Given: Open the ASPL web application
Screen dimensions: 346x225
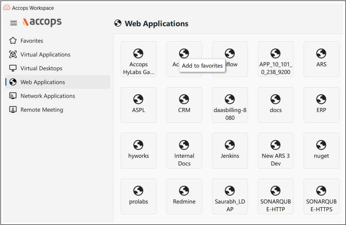Looking at the screenshot, I should click(138, 105).
